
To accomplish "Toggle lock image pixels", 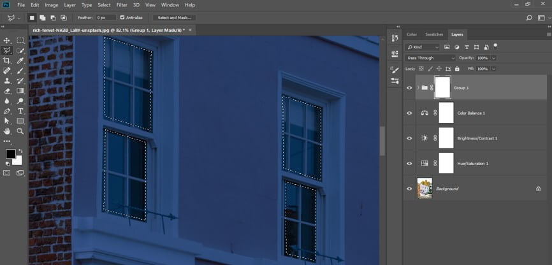I will tap(430, 69).
